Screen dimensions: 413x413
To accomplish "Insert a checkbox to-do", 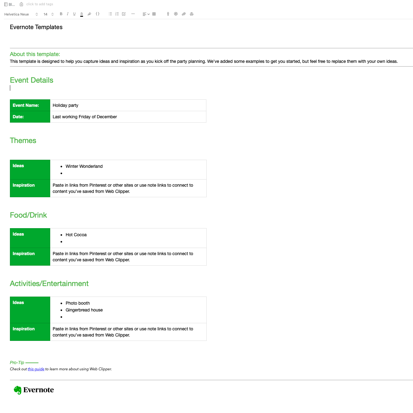I will coord(124,14).
